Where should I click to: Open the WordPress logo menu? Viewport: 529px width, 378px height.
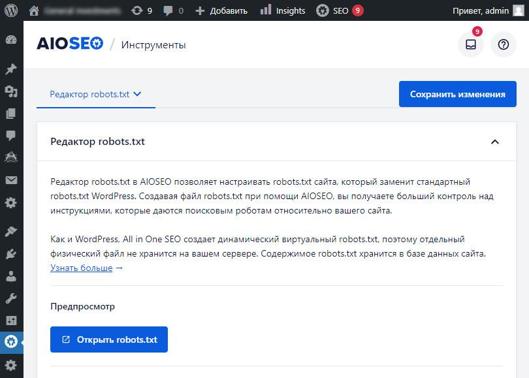(x=11, y=10)
